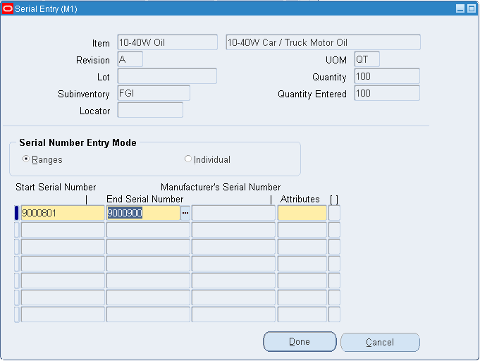This screenshot has height=361, width=480.
Task: Click third row Attributes field
Action: point(302,247)
